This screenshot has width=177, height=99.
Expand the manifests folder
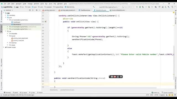tap(6, 15)
